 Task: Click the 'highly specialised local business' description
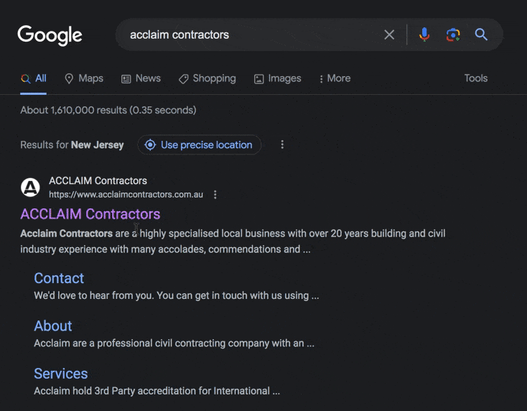(x=233, y=241)
